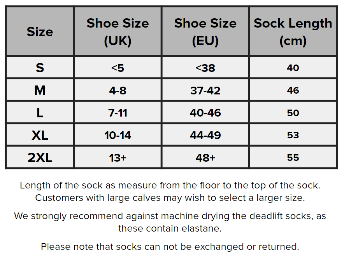Select the XL size cell
Viewport: 344px width, 258px height.
coord(40,135)
